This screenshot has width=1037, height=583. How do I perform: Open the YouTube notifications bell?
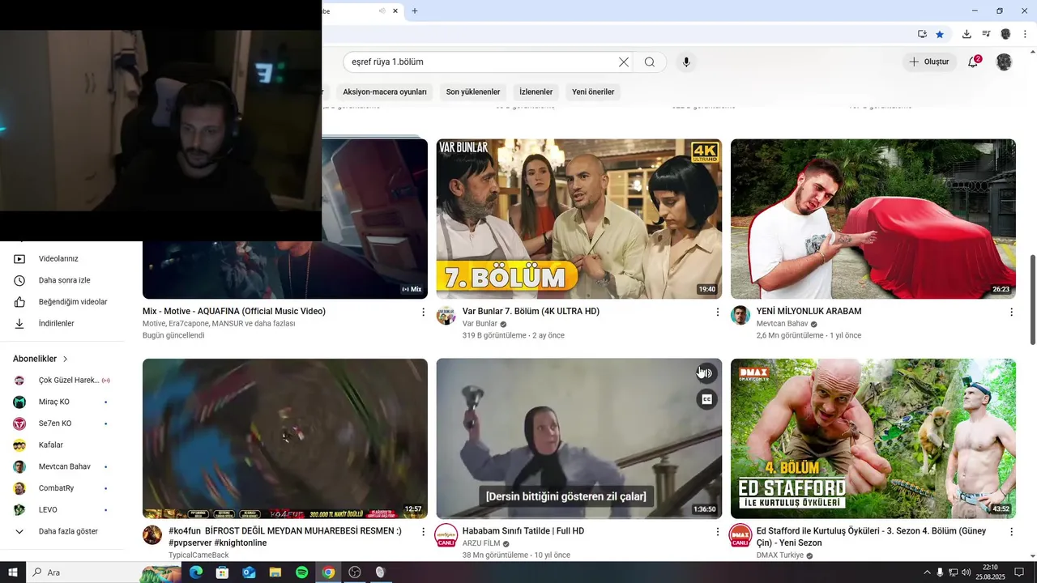coord(973,62)
